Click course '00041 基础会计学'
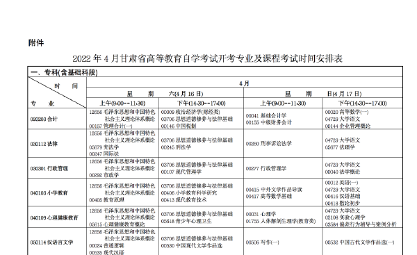 (x=266, y=115)
